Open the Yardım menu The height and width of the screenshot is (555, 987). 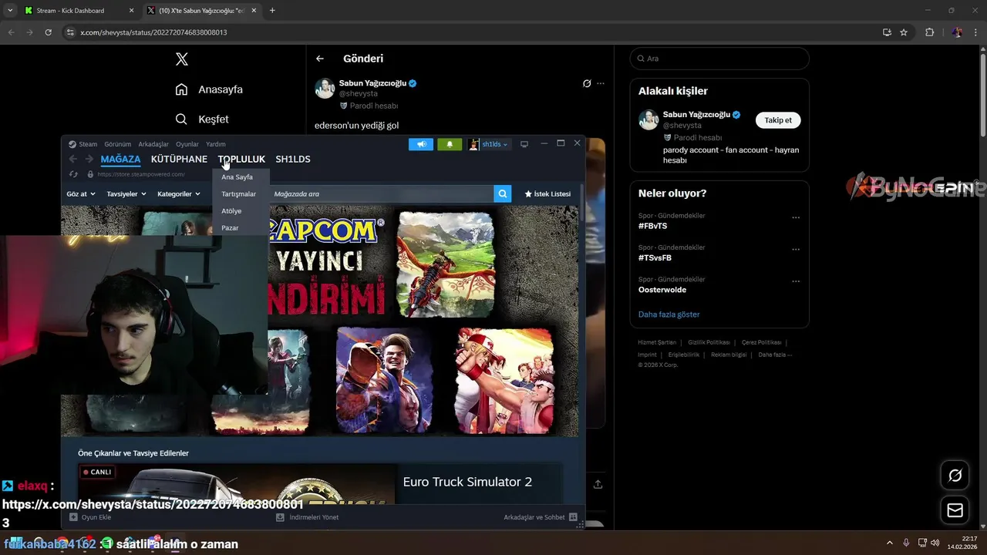pos(216,144)
